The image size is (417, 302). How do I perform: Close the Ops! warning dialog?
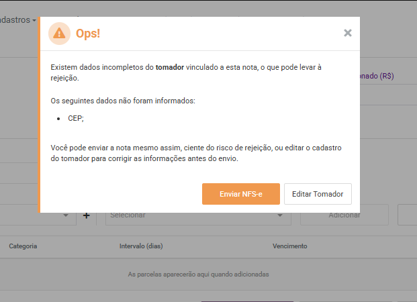tap(348, 33)
